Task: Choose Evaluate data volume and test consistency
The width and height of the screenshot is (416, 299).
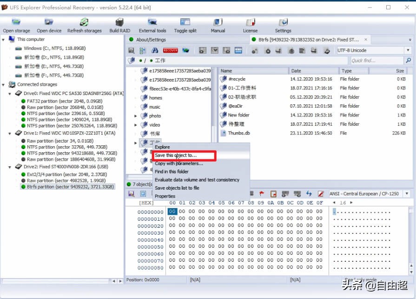Action: [197, 180]
